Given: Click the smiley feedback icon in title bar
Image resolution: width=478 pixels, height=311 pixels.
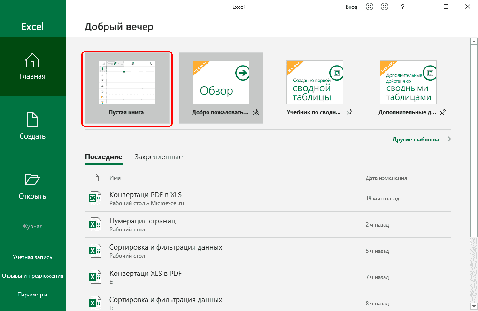Looking at the screenshot, I should [370, 7].
